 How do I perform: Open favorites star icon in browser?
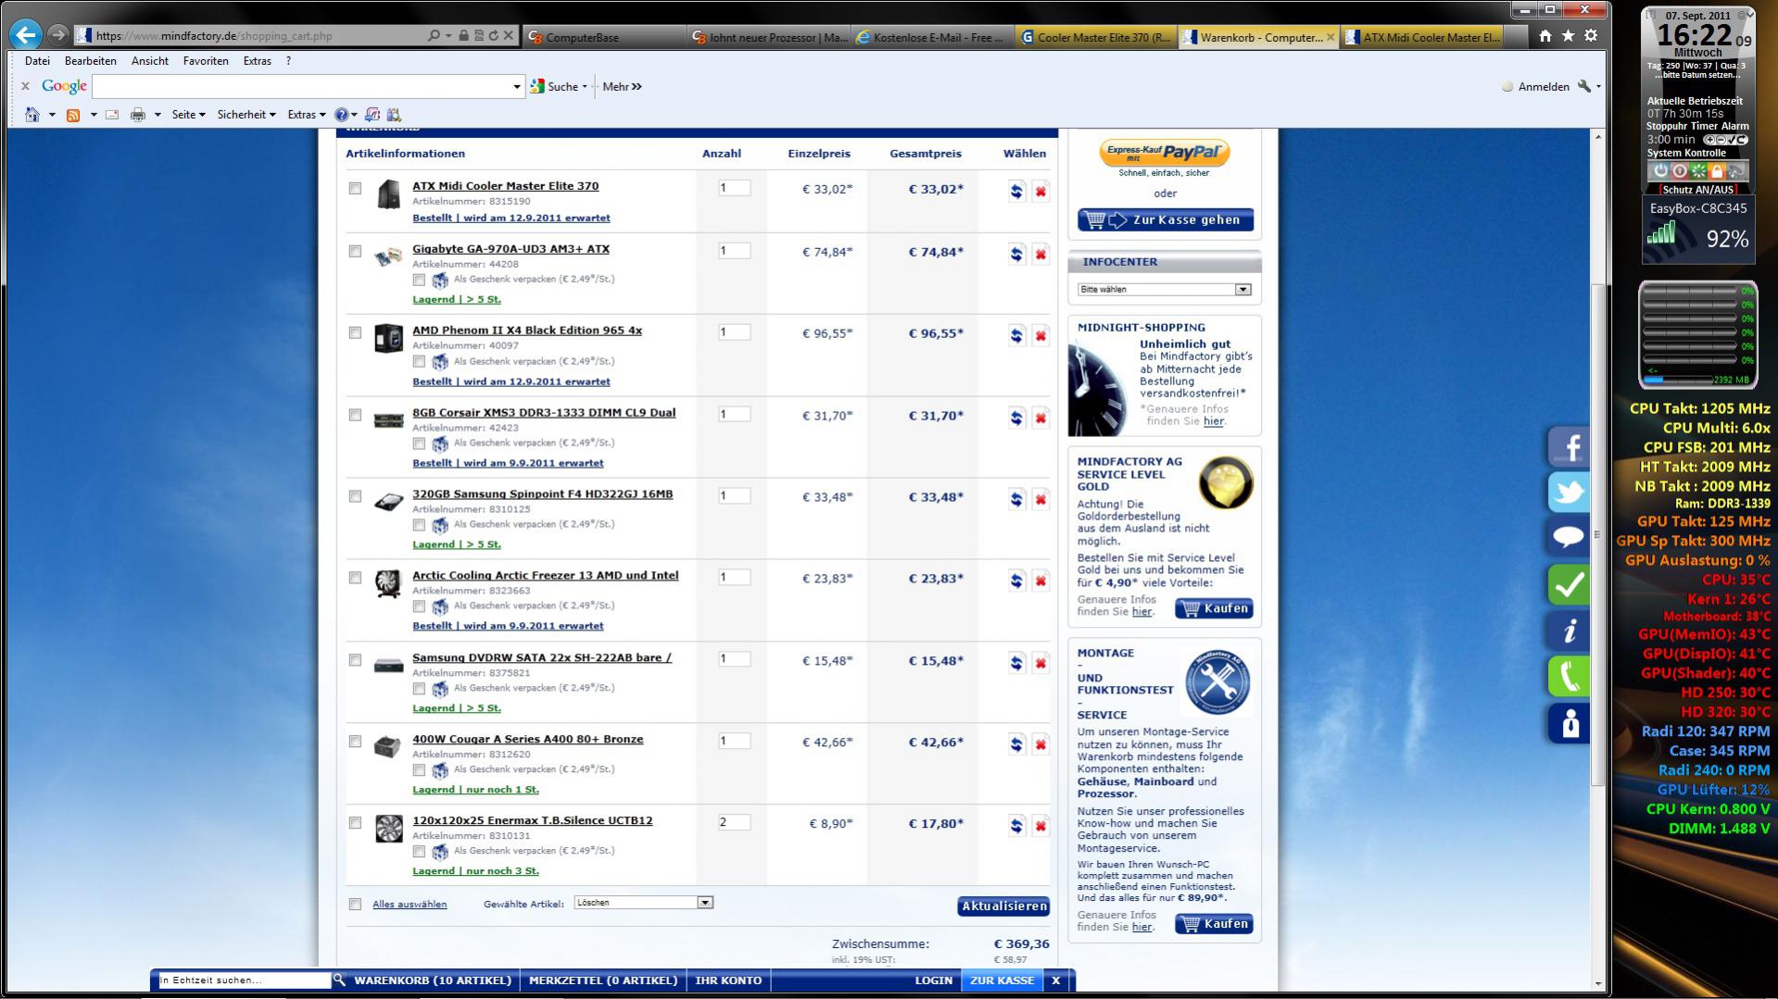click(x=1568, y=36)
